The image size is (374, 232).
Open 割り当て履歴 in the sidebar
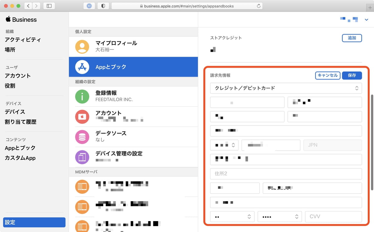[21, 122]
